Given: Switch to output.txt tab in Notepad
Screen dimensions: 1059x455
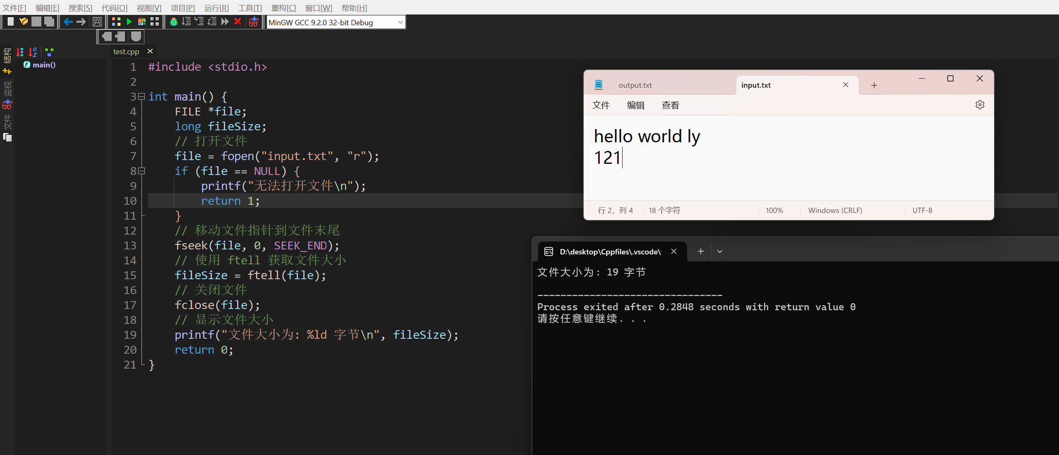Looking at the screenshot, I should [x=635, y=85].
